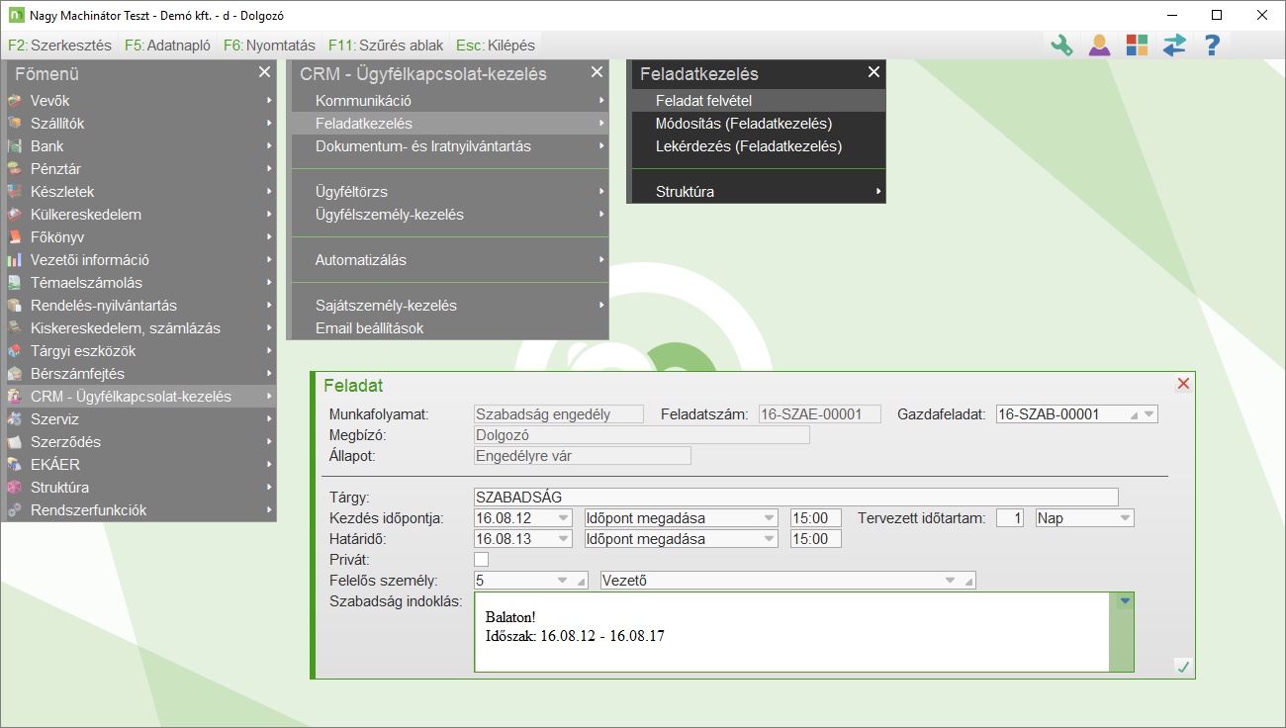Screen dimensions: 1286x728
Task: Click the Témaelszámolás icon in Főmenü
Action: pos(15,283)
